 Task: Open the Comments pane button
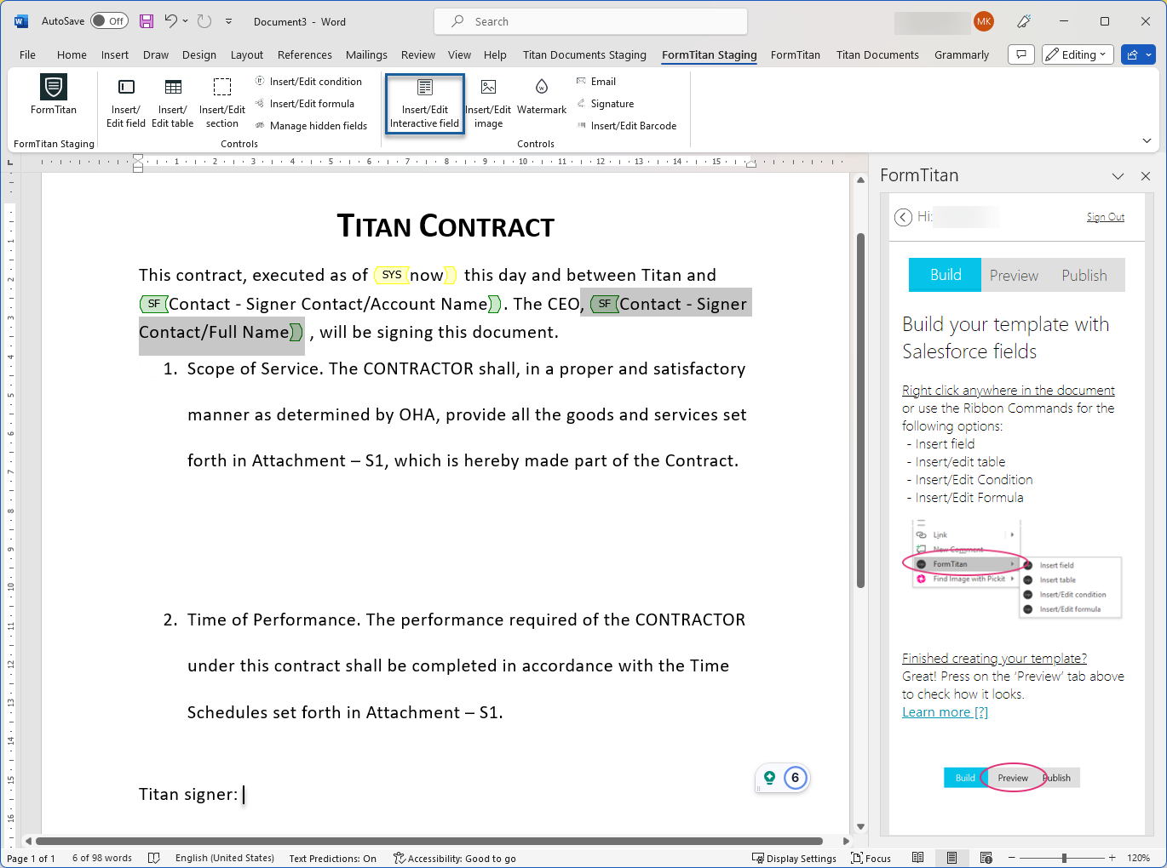[1021, 54]
